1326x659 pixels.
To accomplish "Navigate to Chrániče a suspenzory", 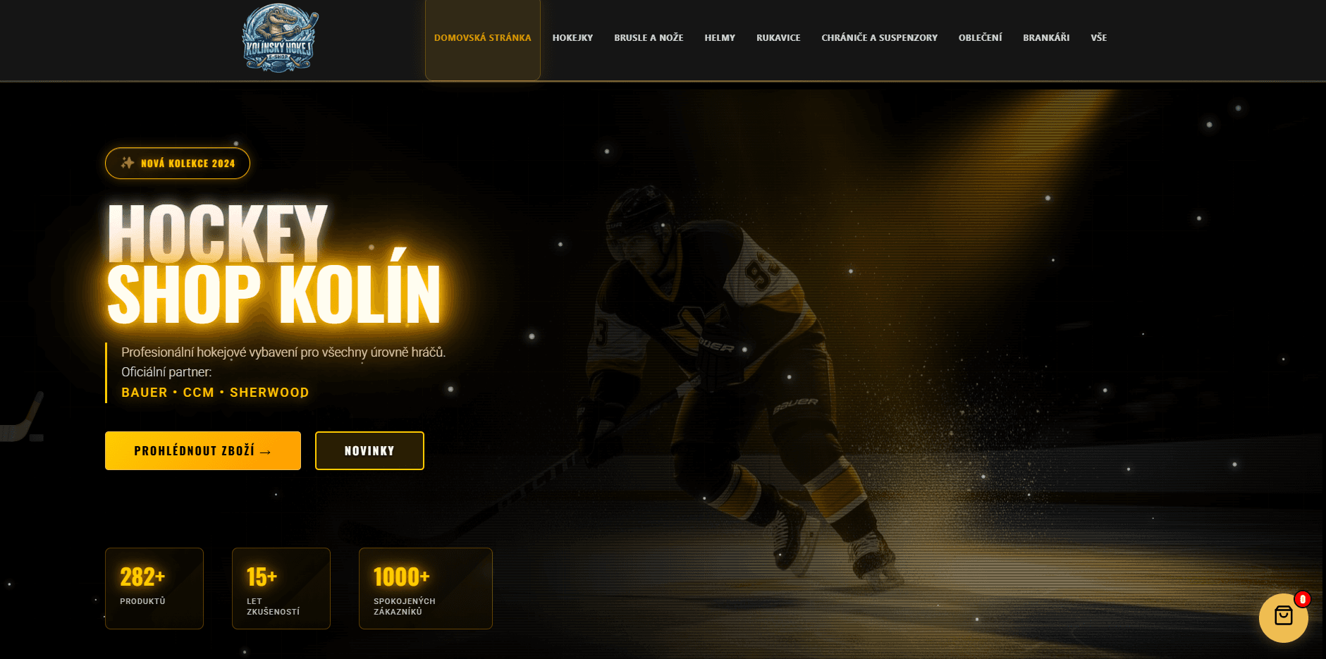I will 879,38.
